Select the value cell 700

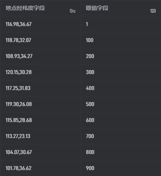point(121,136)
